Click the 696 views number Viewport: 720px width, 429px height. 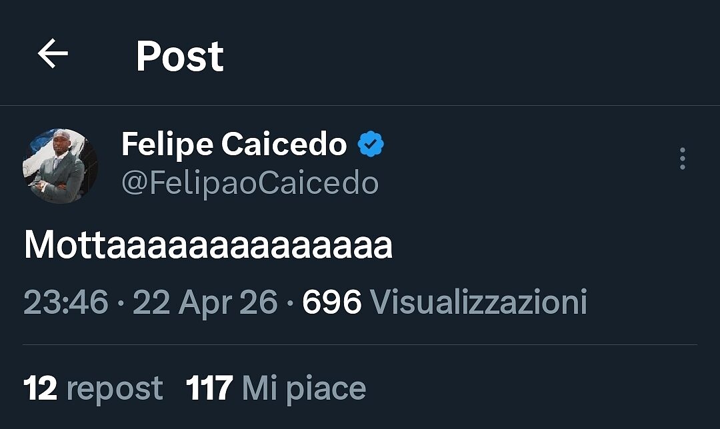point(331,303)
